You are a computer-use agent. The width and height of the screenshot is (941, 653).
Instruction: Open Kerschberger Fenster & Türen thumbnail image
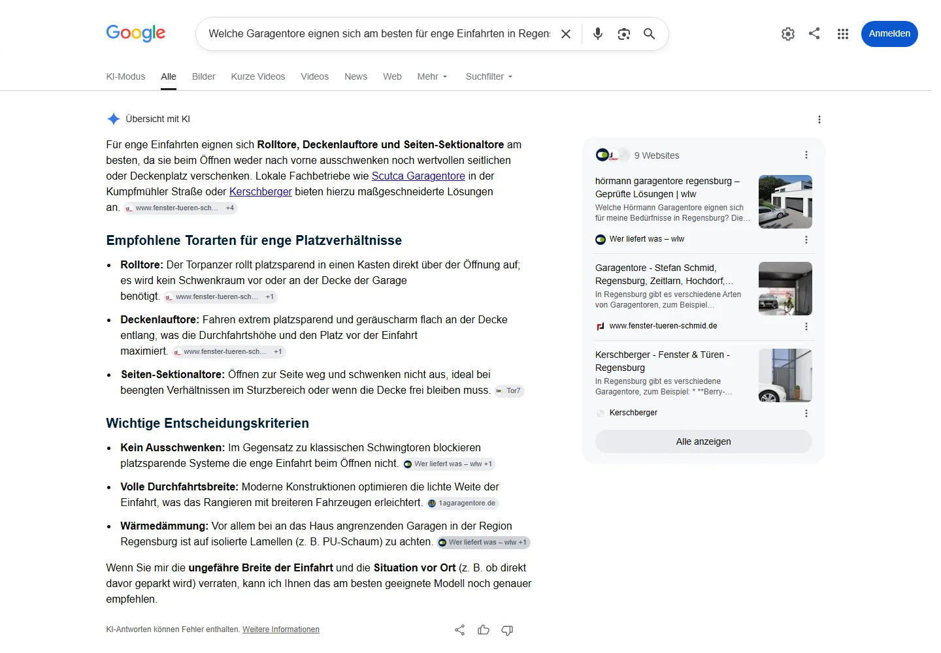[785, 375]
